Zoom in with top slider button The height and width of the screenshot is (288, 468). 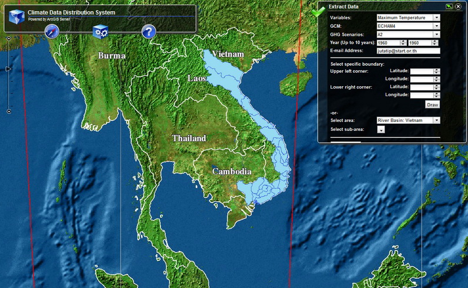point(9,39)
